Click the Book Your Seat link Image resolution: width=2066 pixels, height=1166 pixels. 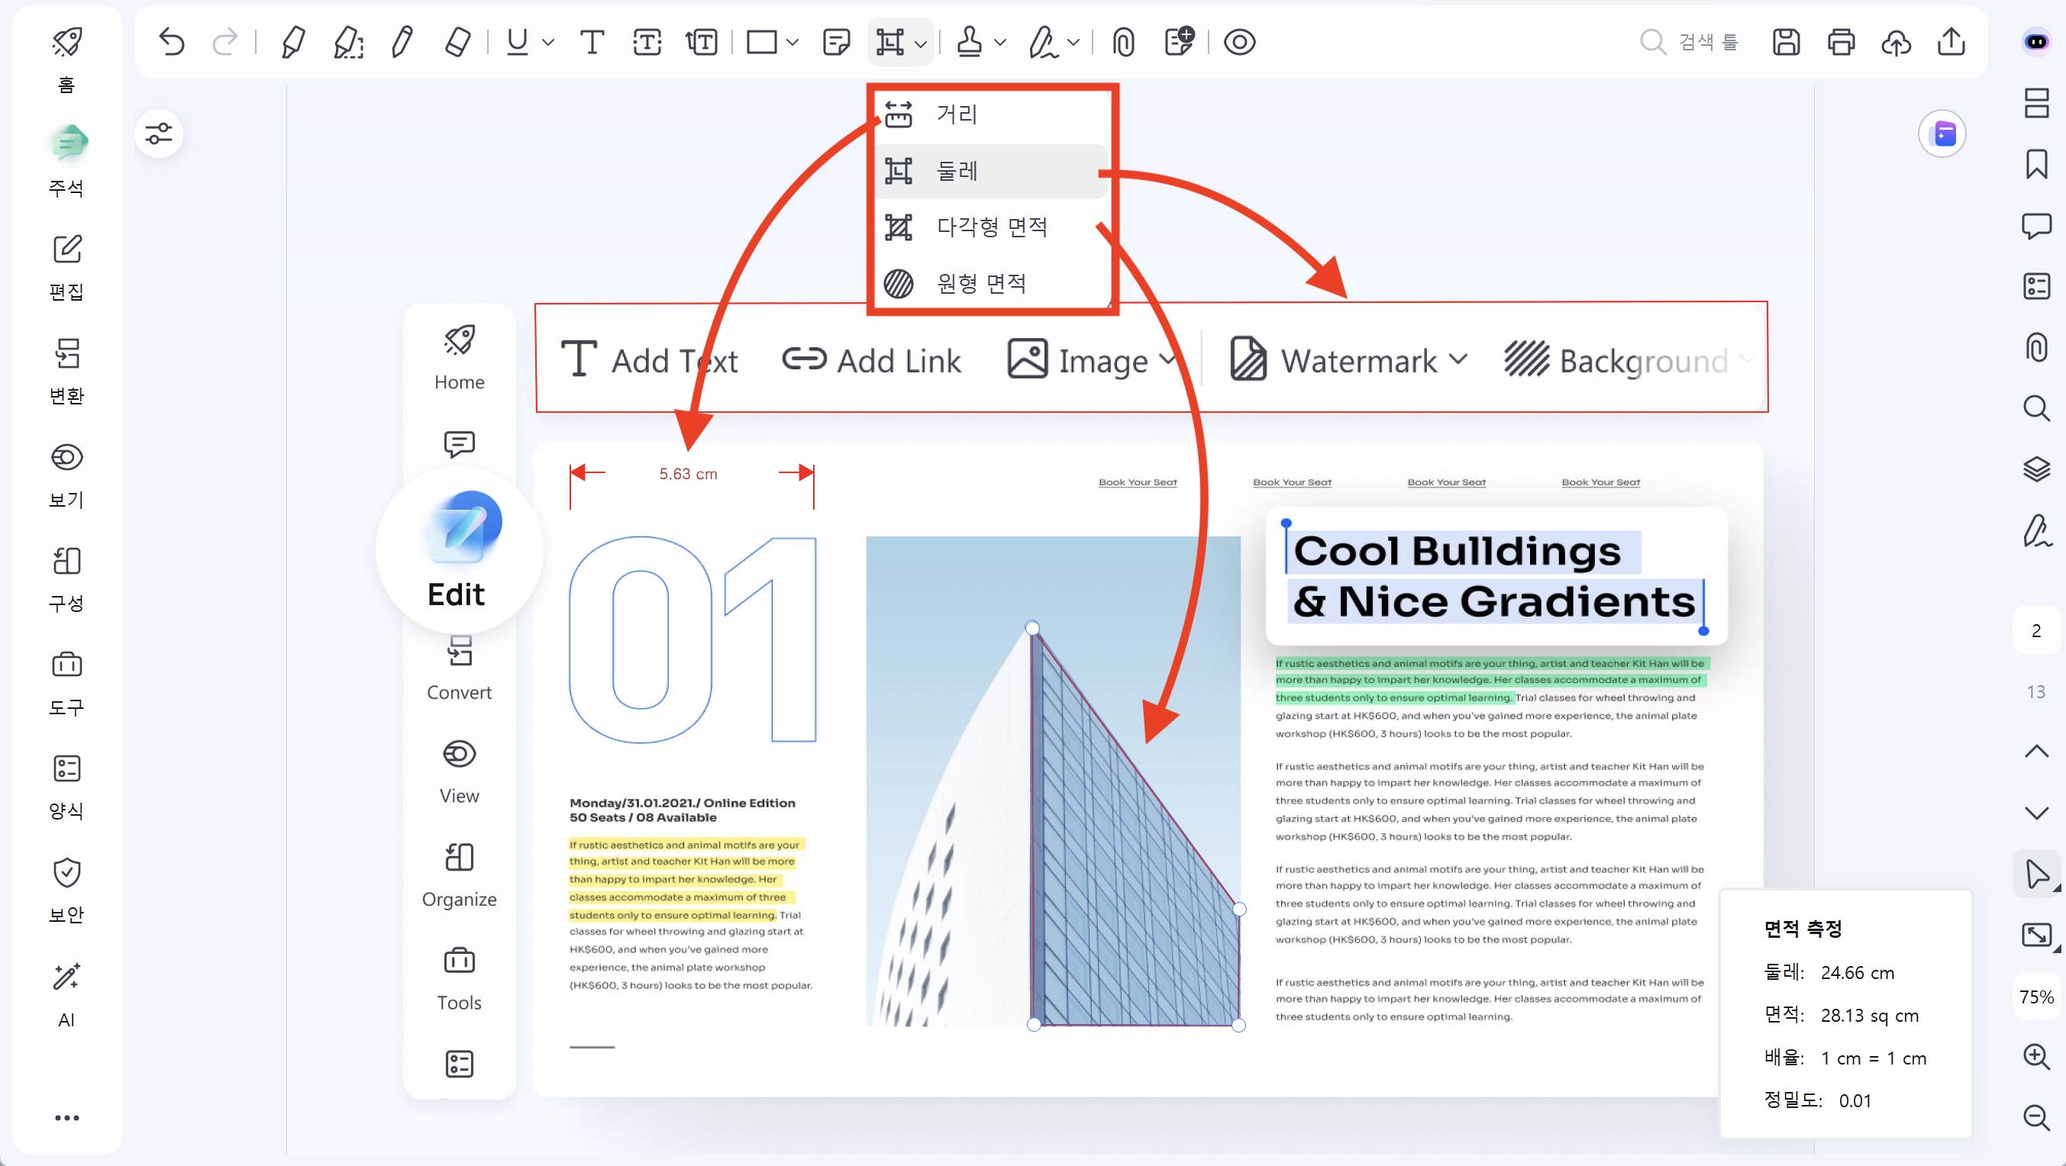click(x=1138, y=482)
